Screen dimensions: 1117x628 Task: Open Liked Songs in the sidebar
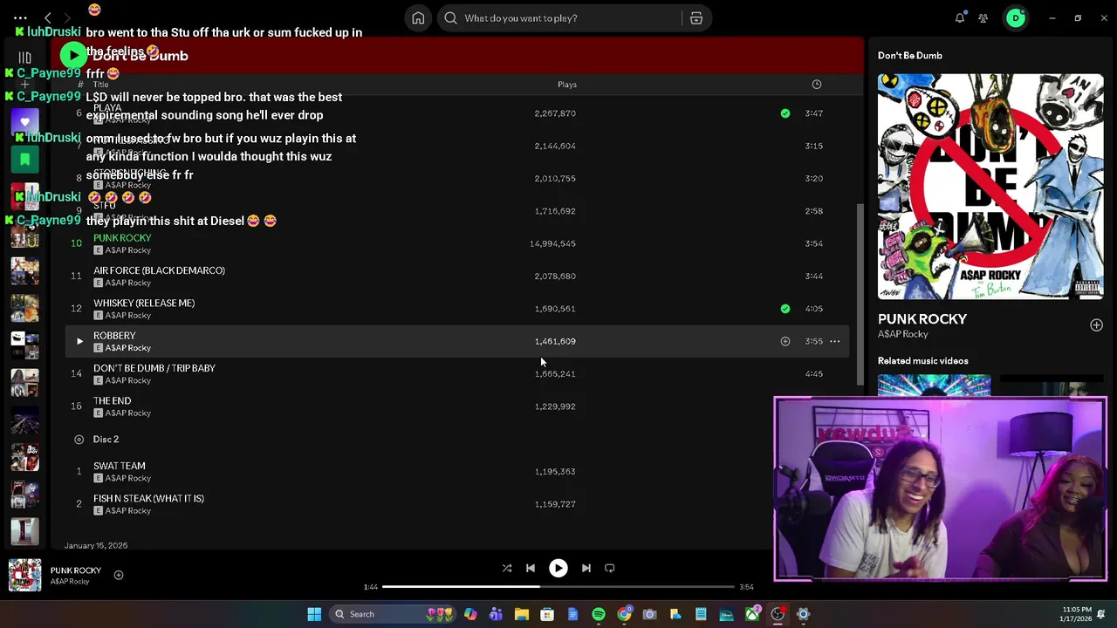24,123
